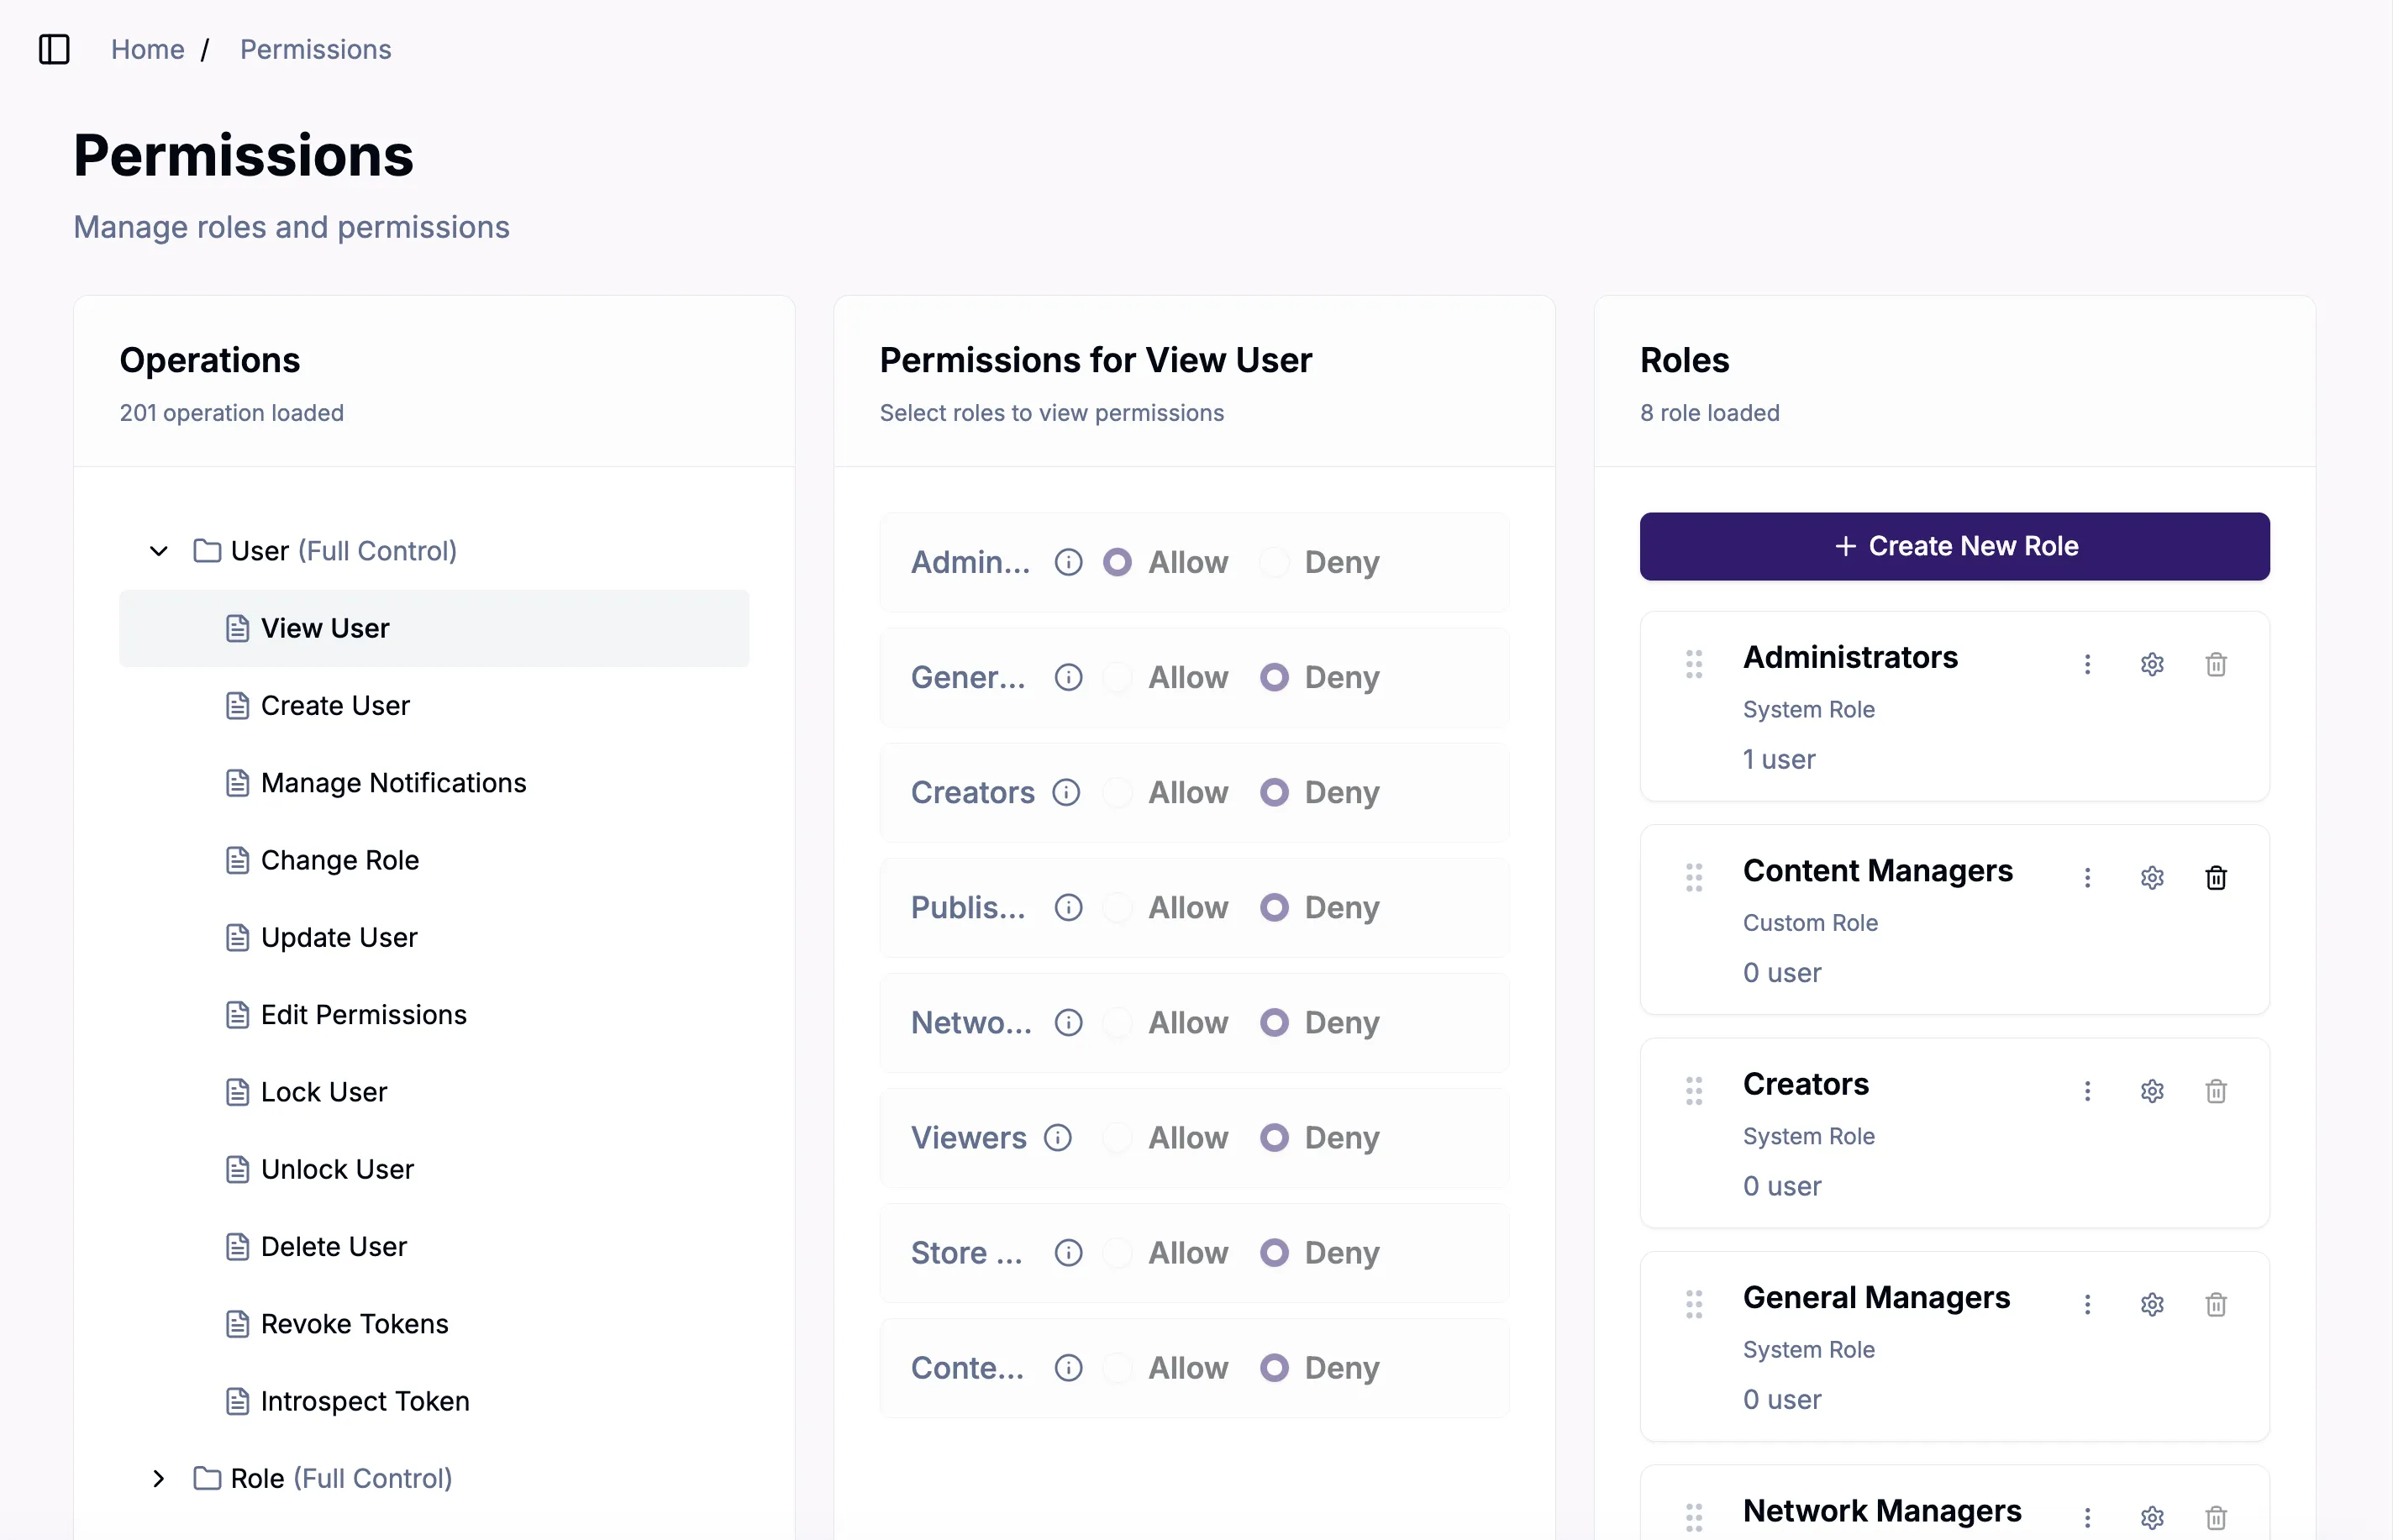Set Creators permission to Allow

click(x=1117, y=792)
